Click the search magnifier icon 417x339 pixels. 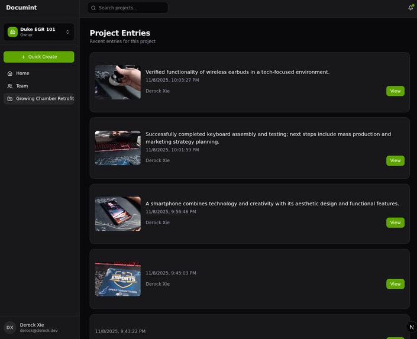point(93,8)
